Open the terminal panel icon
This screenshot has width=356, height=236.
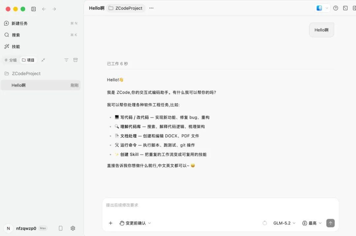coord(345,8)
